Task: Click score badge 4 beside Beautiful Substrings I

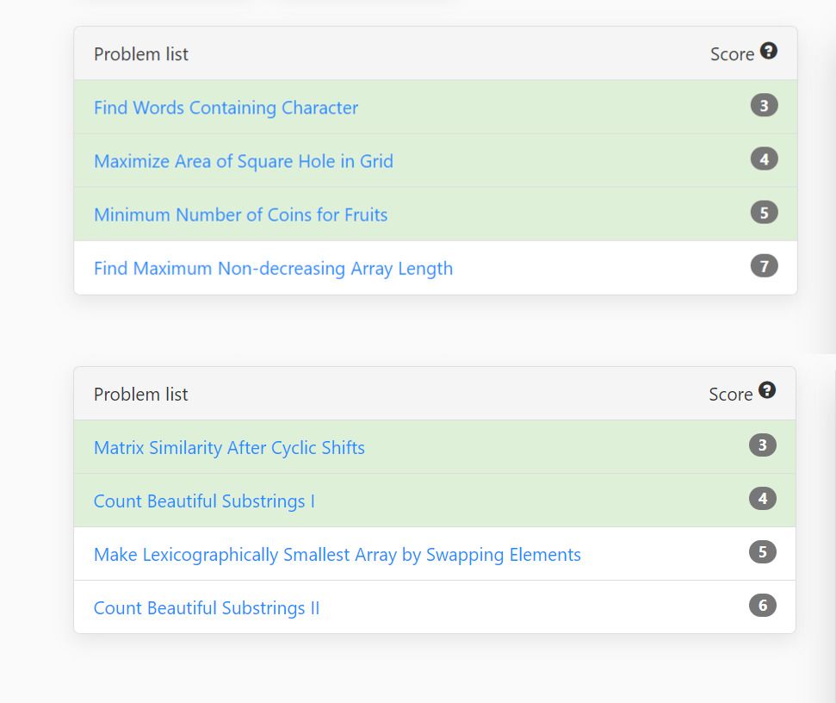Action: (x=762, y=499)
